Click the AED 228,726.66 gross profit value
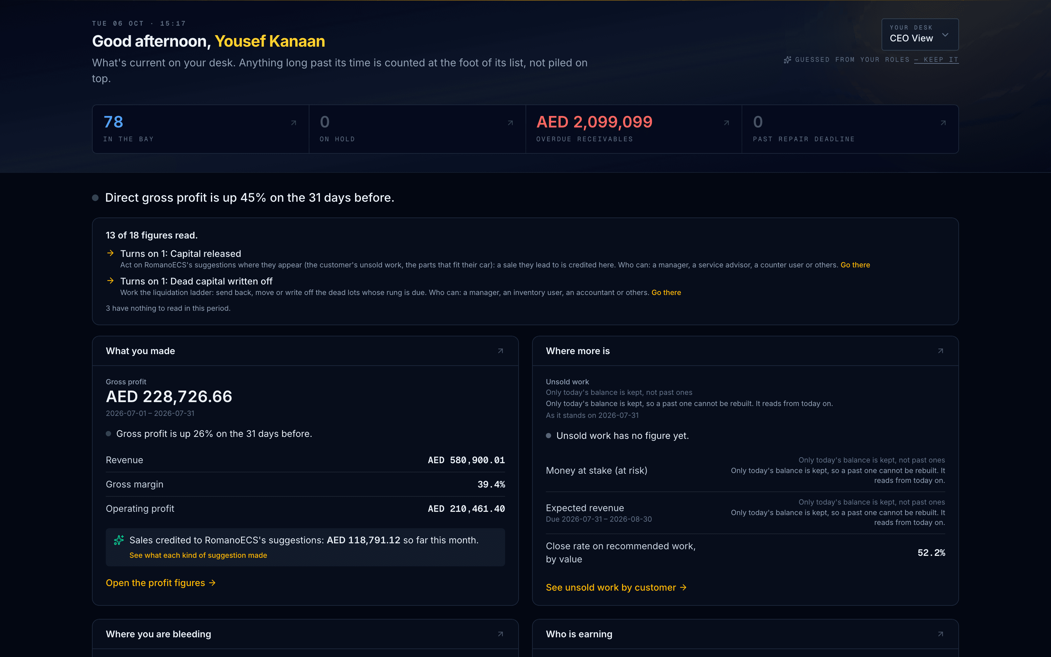The width and height of the screenshot is (1051, 657). click(x=169, y=396)
